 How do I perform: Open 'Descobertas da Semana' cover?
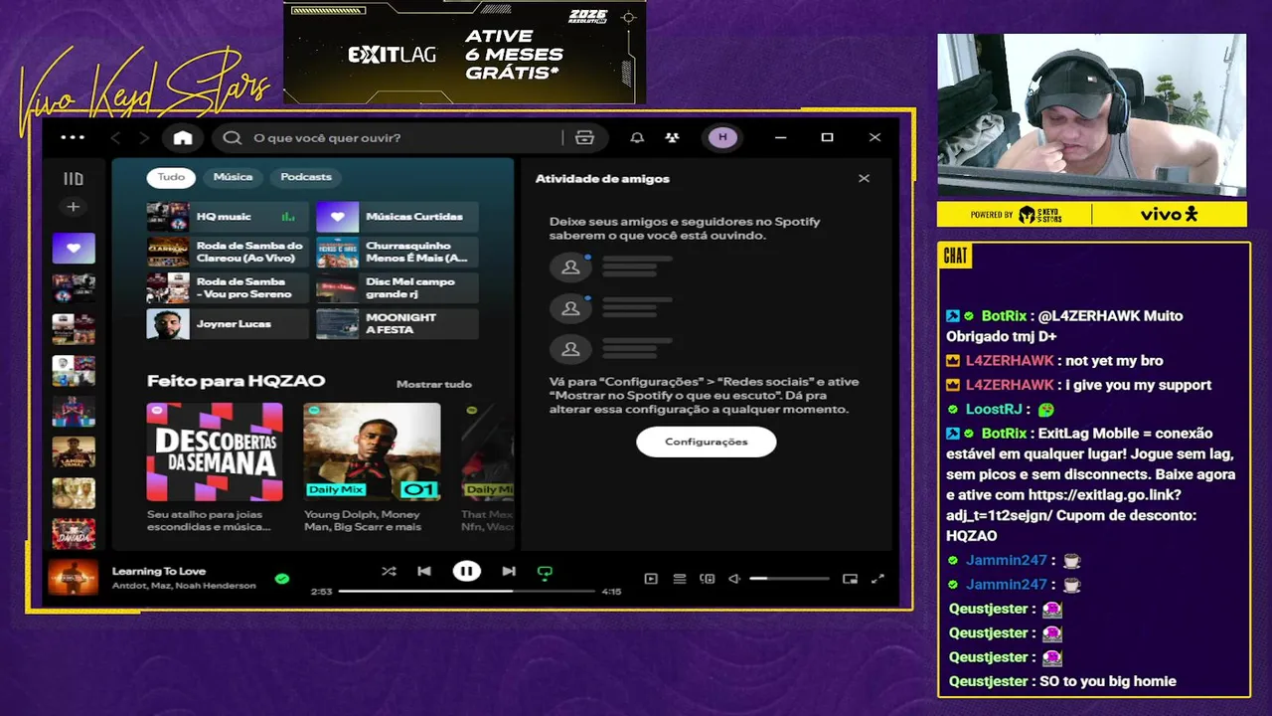point(215,451)
